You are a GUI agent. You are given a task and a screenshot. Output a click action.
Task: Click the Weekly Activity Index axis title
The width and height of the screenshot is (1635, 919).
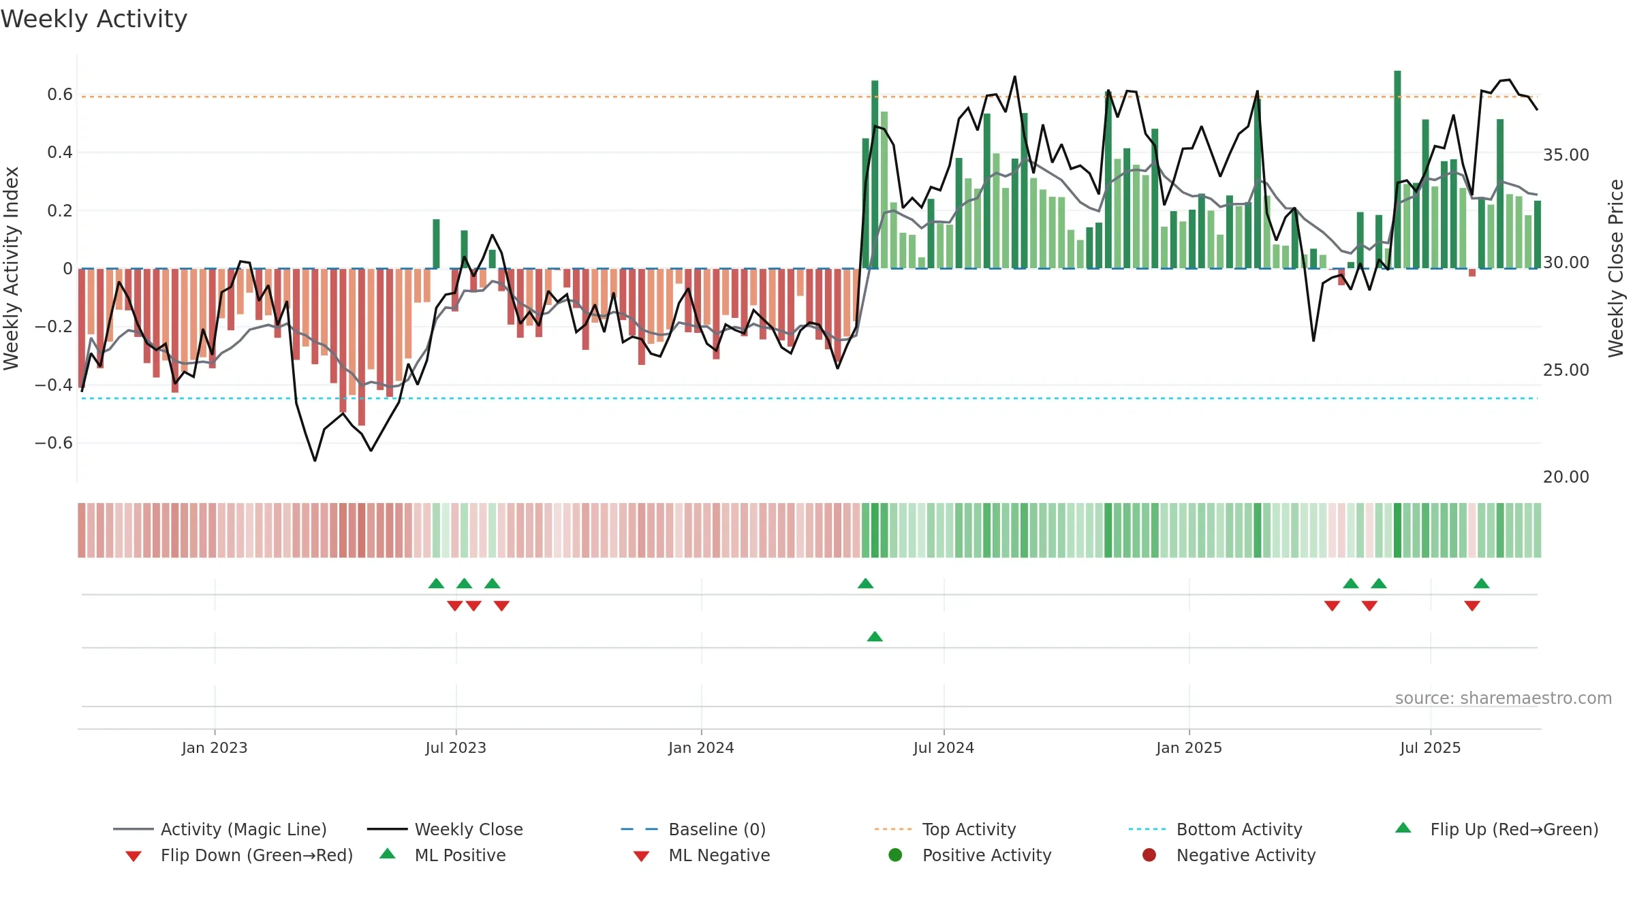pyautogui.click(x=11, y=268)
